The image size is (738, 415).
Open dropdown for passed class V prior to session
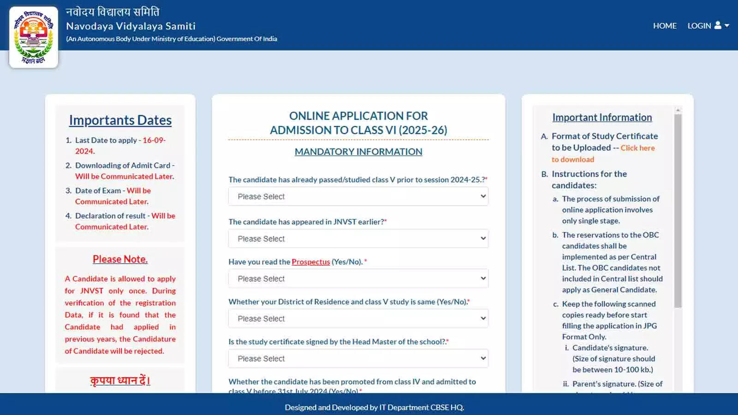358,196
